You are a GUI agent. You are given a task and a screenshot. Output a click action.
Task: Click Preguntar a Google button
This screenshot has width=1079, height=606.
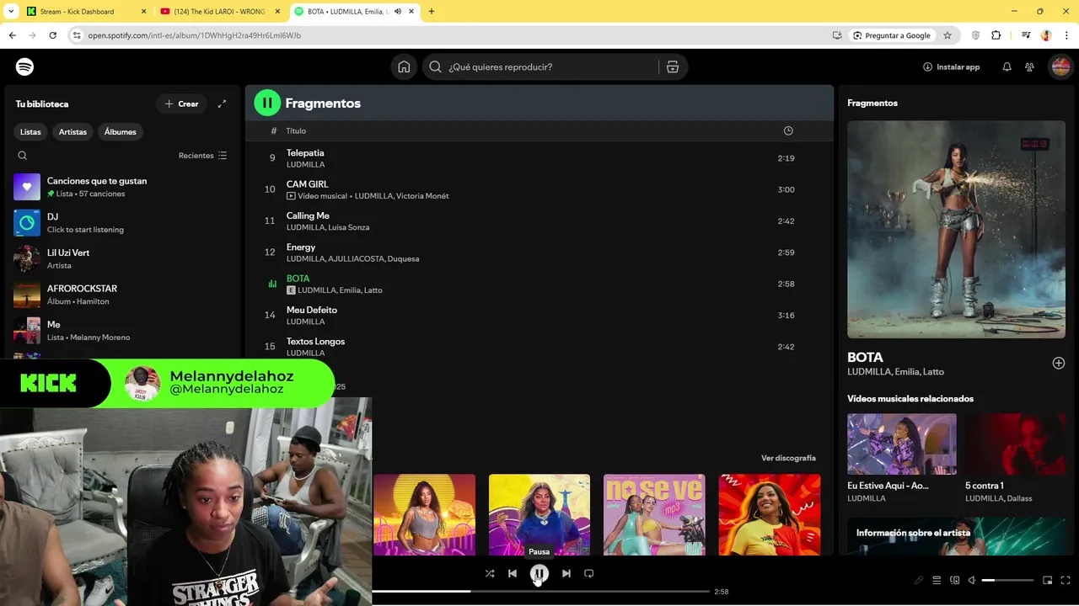[x=891, y=35]
